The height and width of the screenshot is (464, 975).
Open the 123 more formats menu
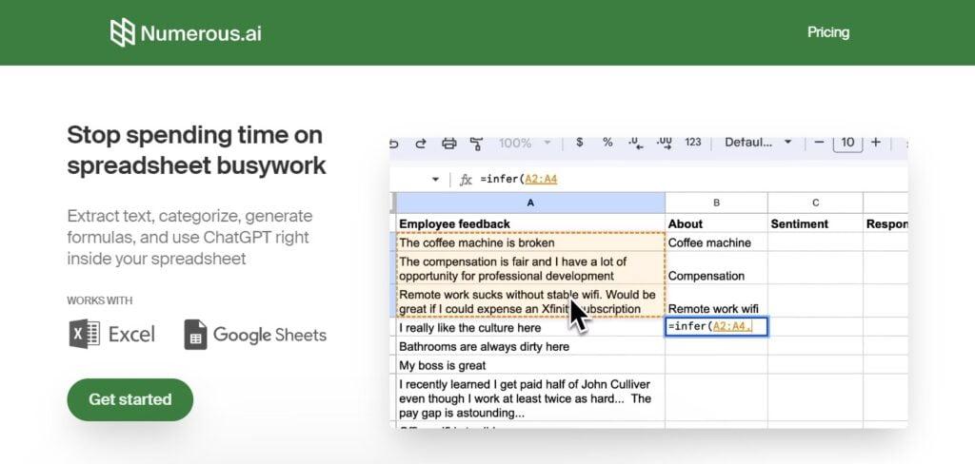693,143
